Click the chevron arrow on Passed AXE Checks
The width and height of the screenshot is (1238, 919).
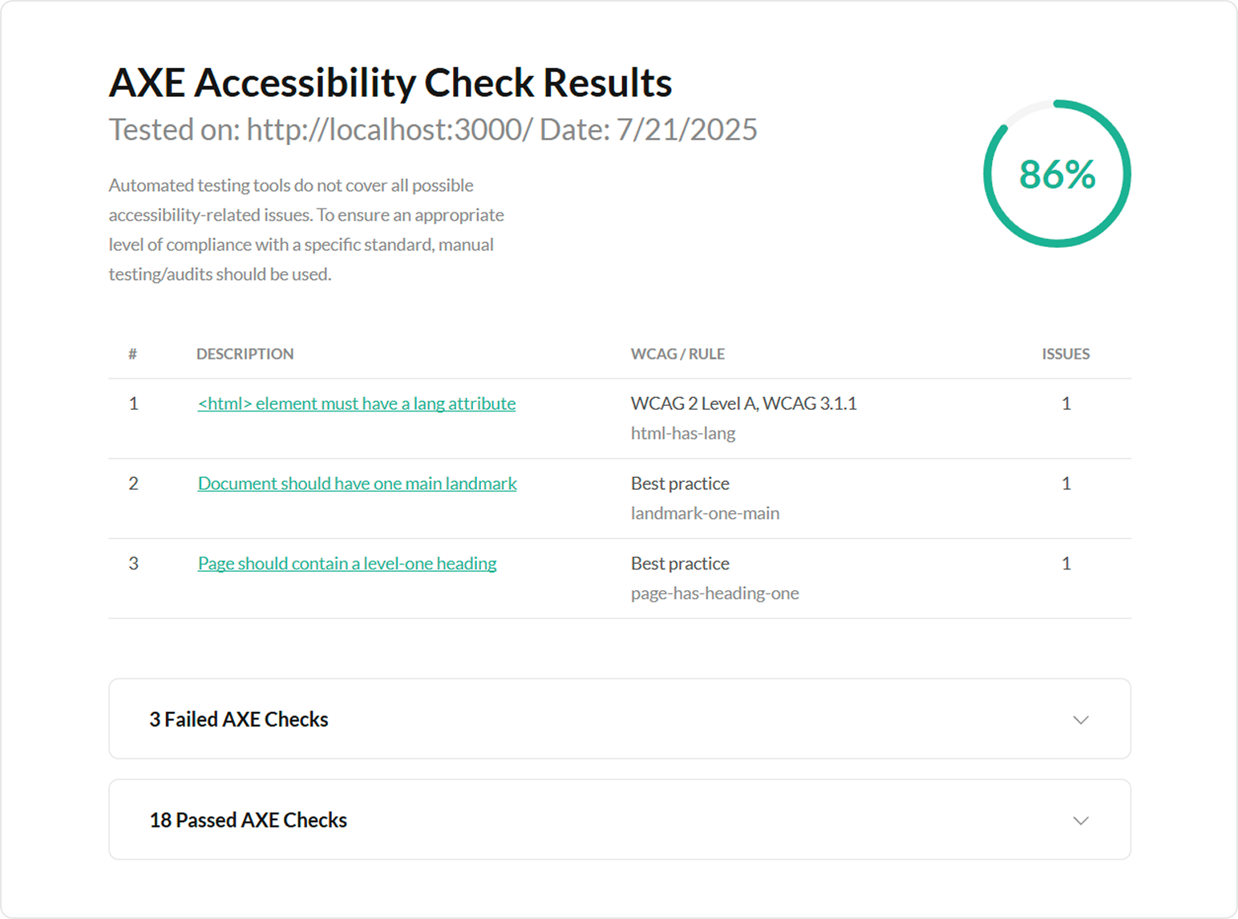pos(1081,820)
